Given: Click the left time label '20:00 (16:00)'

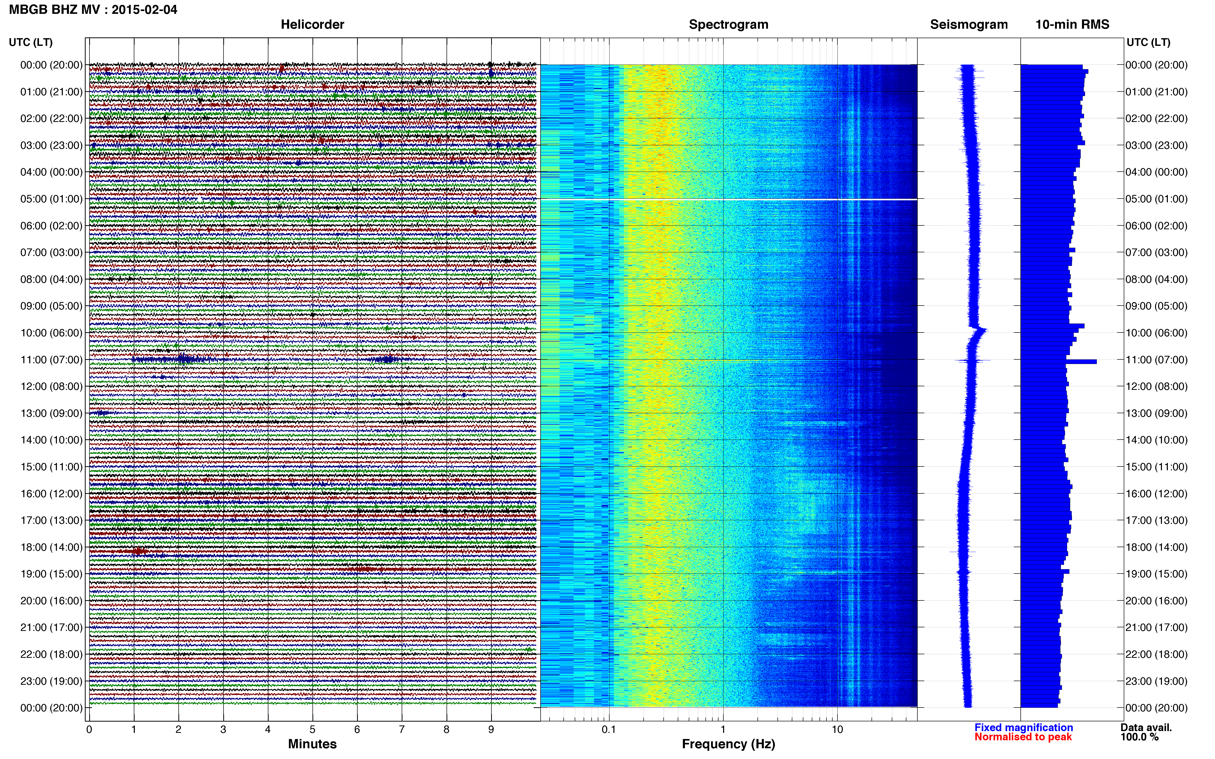Looking at the screenshot, I should [x=51, y=601].
